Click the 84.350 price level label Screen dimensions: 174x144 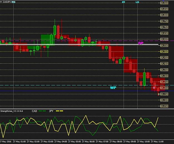[x=164, y=70]
